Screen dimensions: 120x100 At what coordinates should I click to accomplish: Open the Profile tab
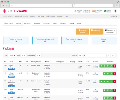pyautogui.click(x=79, y=23)
